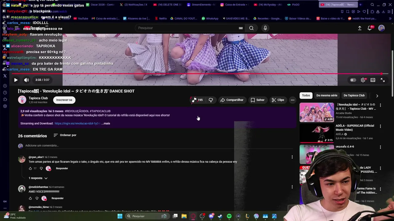Open the YouTube create upload icon
This screenshot has width=394, height=221.
[360, 28]
